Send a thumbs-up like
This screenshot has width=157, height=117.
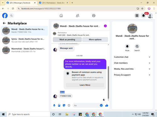point(107,105)
